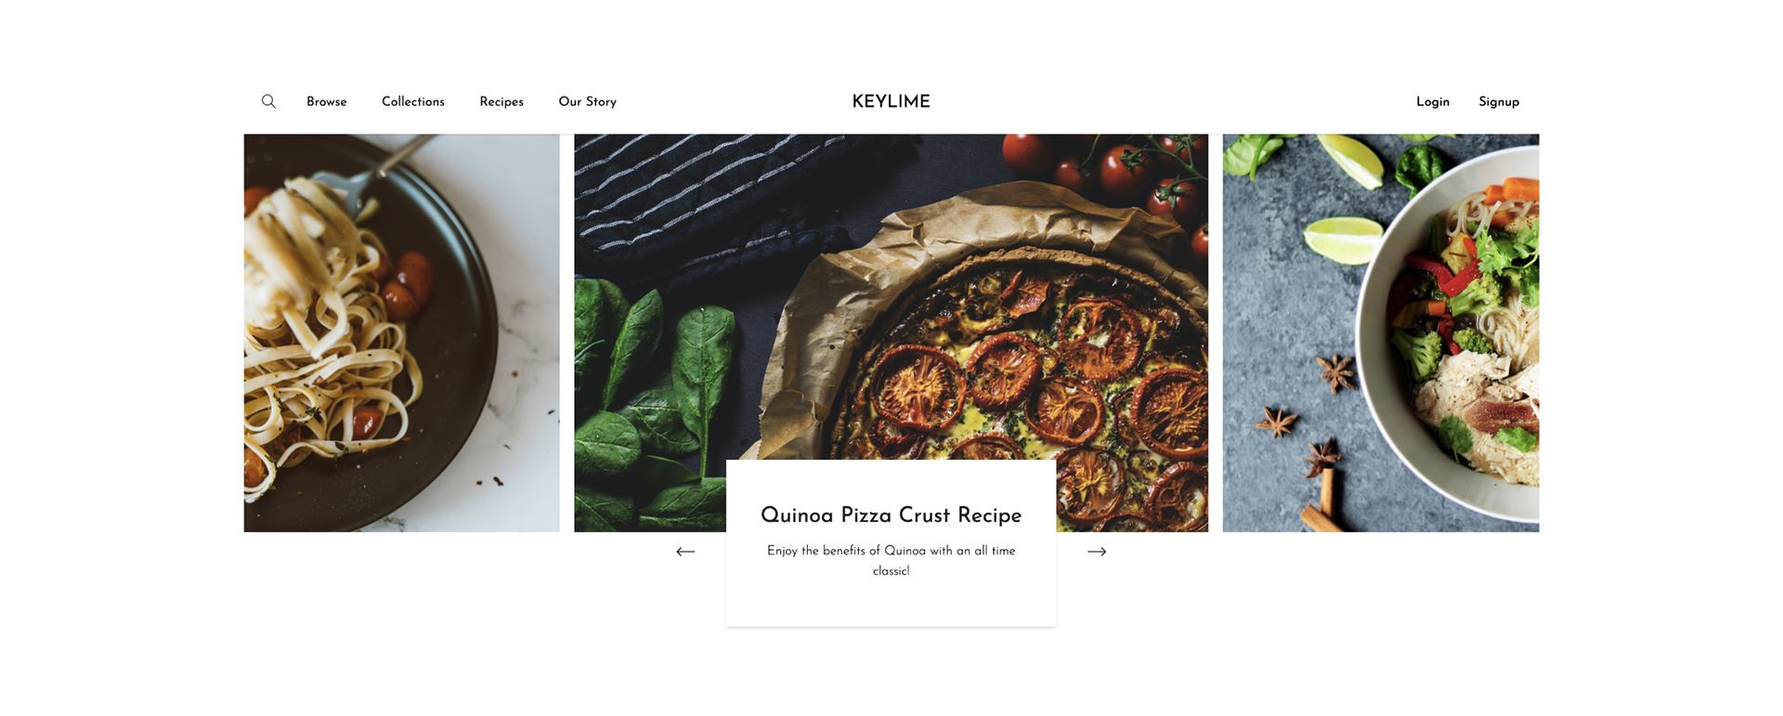Click the Login link
The image size is (1783, 716).
(1433, 102)
